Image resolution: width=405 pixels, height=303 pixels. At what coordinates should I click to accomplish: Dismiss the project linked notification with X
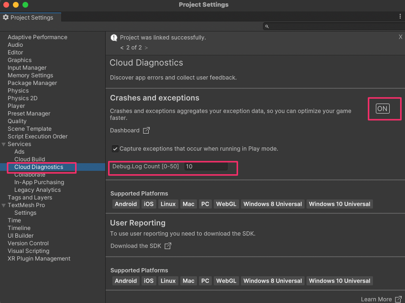(x=400, y=37)
